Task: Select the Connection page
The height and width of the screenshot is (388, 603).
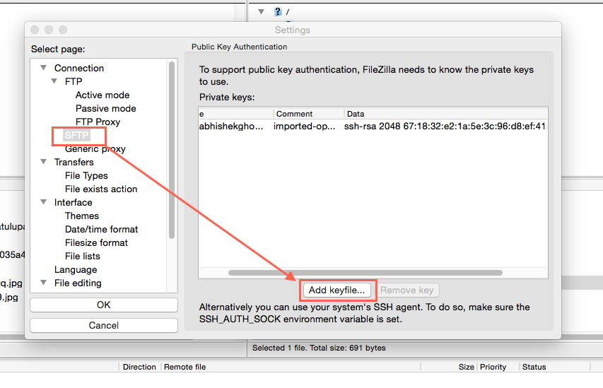Action: [x=79, y=68]
